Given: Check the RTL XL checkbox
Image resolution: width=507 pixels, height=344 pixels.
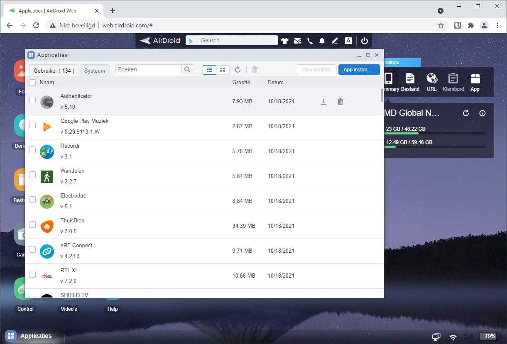Looking at the screenshot, I should tap(32, 274).
